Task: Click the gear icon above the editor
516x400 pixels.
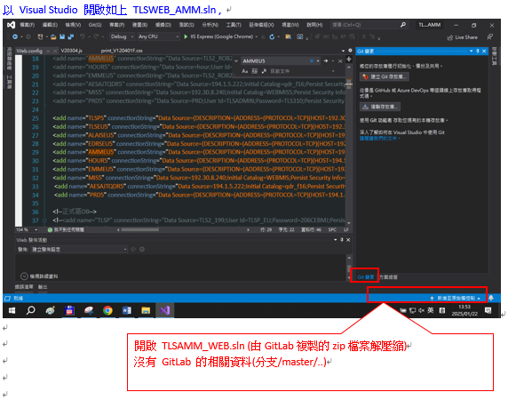Action: pyautogui.click(x=350, y=51)
